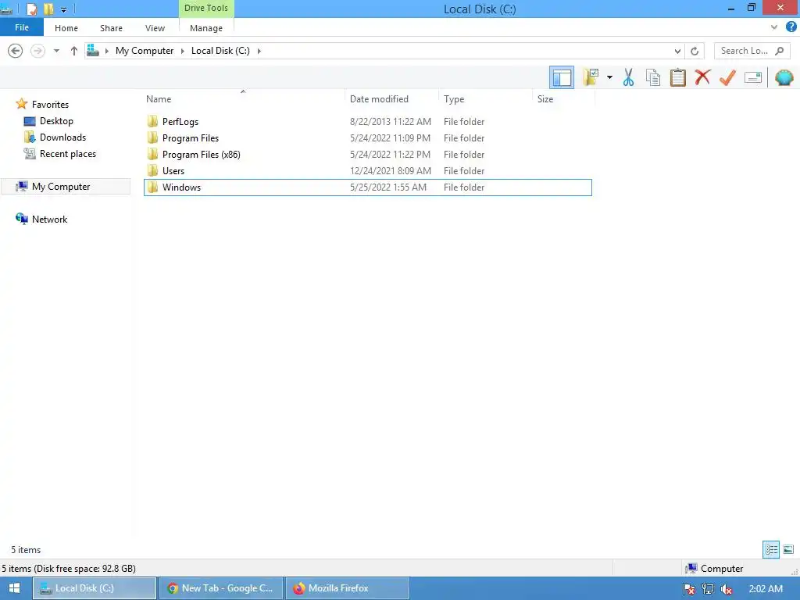Image resolution: width=800 pixels, height=600 pixels.
Task: Switch to the View ribbon tab
Action: click(x=155, y=28)
